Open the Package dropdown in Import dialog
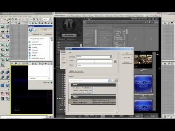The image size is (175, 131). point(111,57)
